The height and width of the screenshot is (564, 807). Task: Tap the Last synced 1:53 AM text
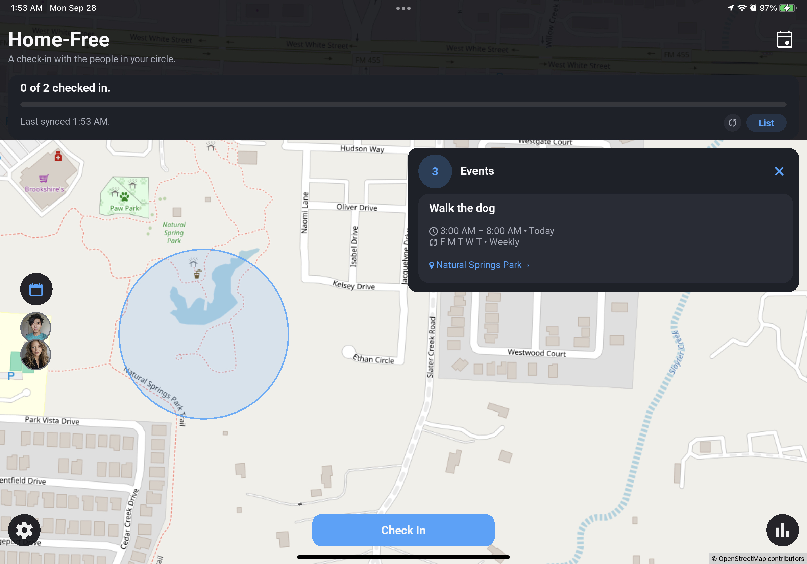coord(65,122)
